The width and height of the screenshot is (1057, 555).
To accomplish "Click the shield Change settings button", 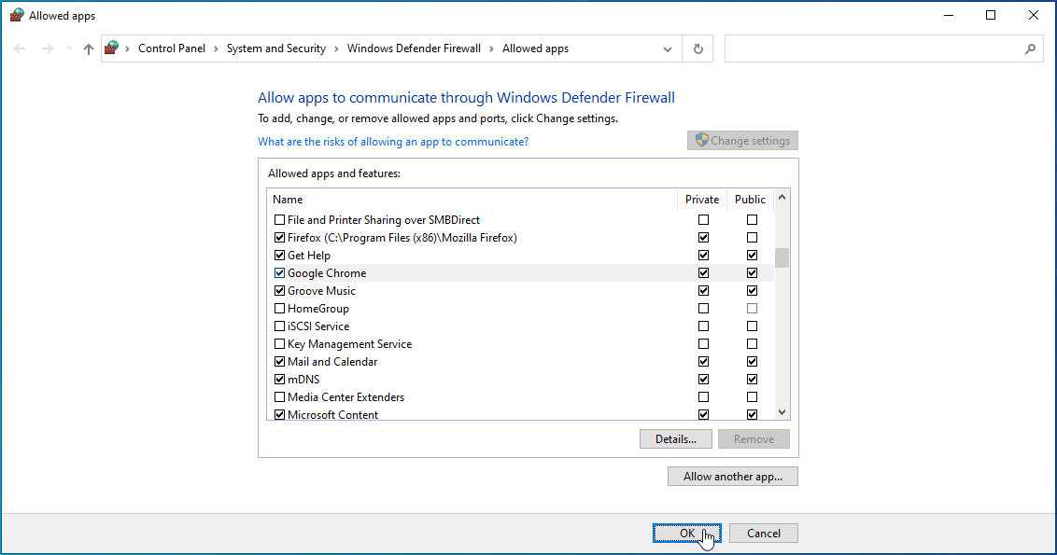I will point(742,141).
